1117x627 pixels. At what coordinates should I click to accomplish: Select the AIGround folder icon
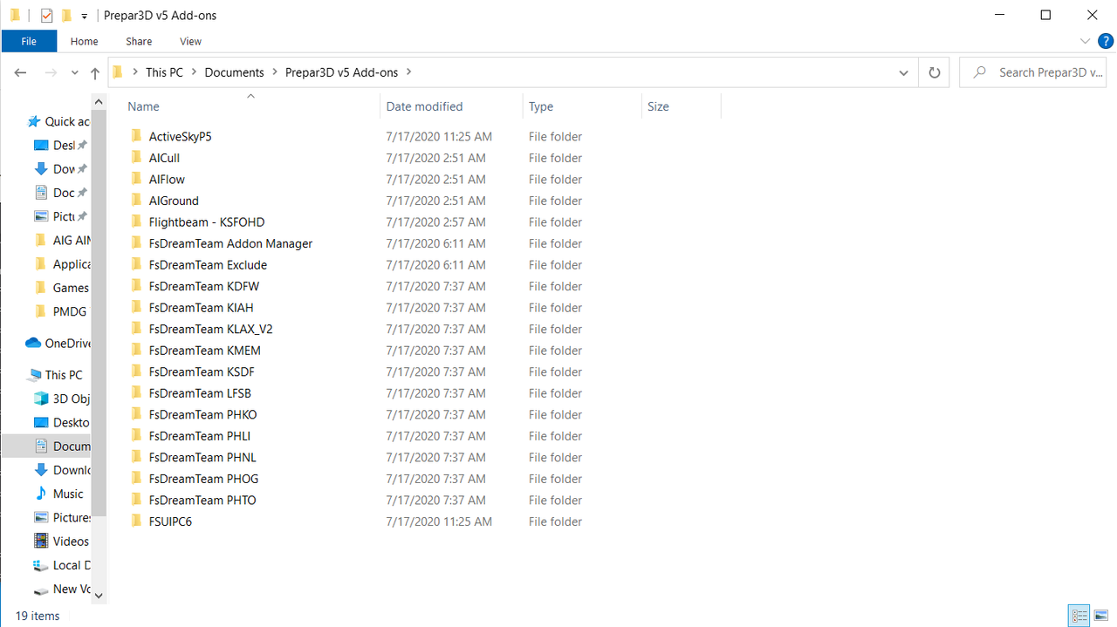point(135,201)
